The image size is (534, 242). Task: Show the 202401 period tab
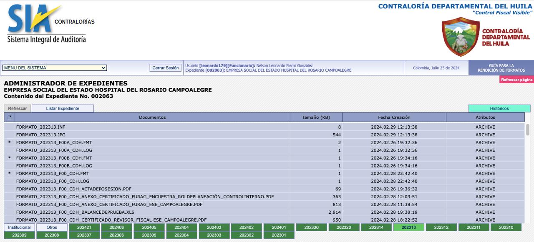[279, 227]
